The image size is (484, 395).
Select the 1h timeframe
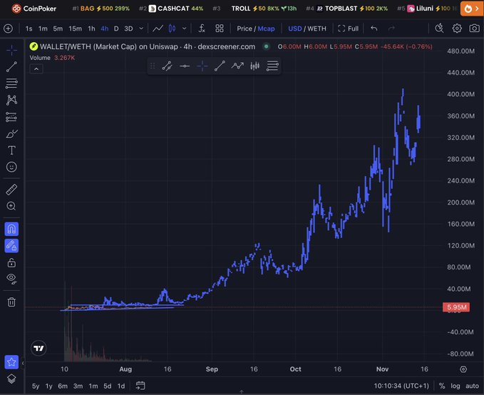(x=91, y=29)
